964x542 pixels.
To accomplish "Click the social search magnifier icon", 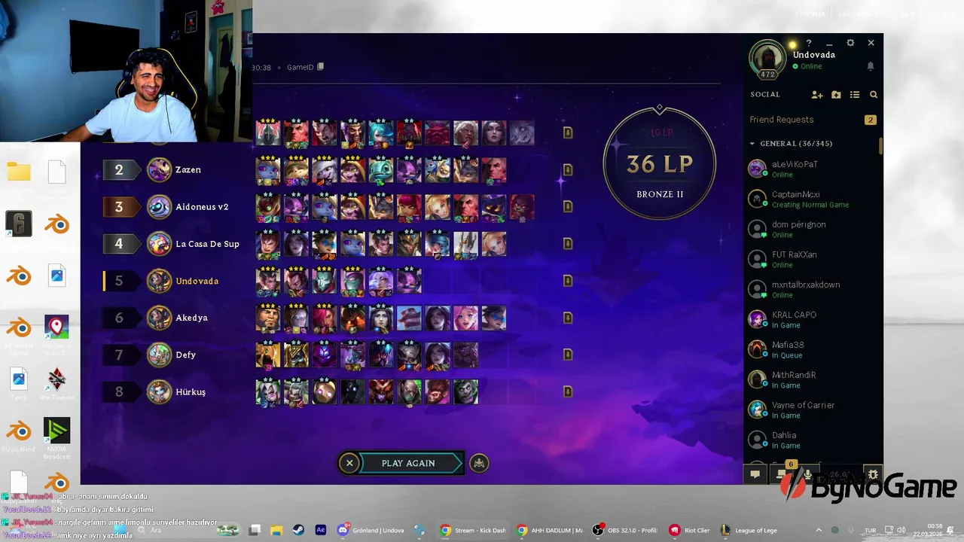I will (874, 95).
